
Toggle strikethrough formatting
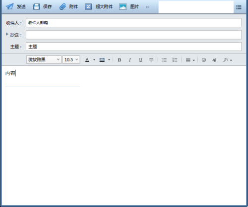151,60
